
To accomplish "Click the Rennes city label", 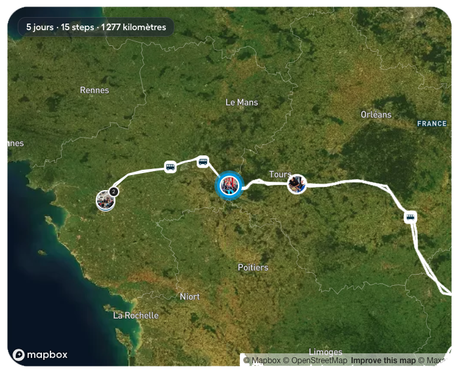I will 94,90.
